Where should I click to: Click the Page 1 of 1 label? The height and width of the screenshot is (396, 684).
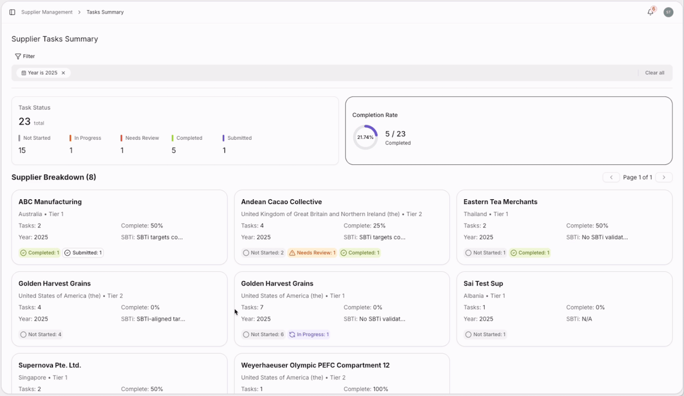click(x=637, y=177)
